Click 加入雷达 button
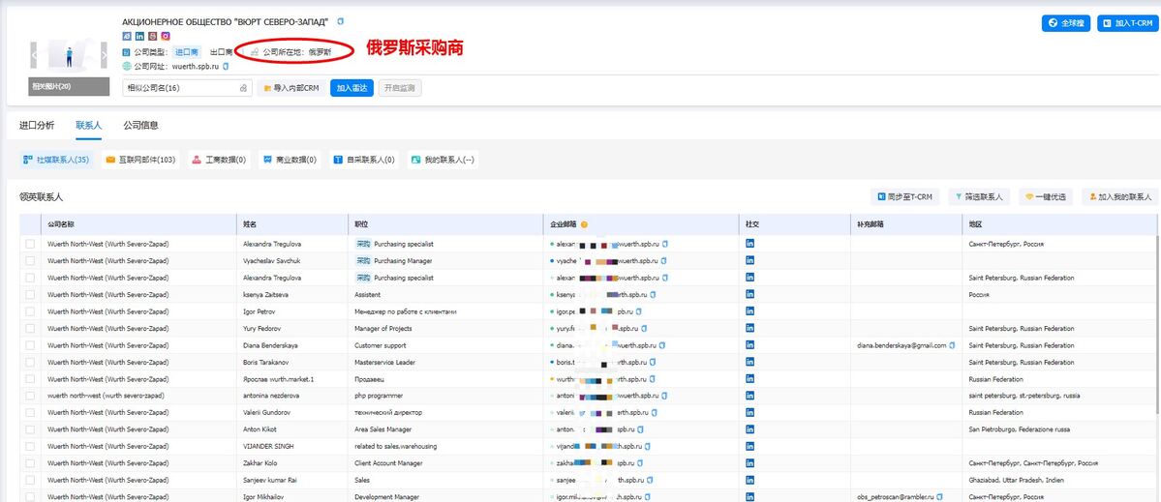The image size is (1161, 502). pyautogui.click(x=351, y=88)
